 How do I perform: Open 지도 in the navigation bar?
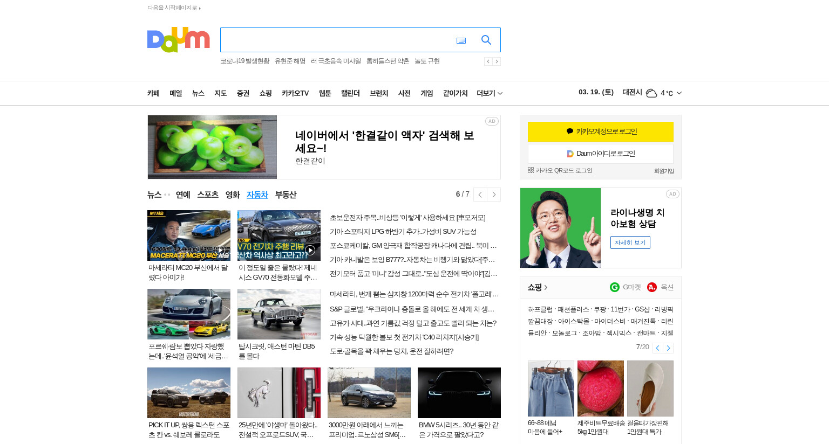pos(221,93)
